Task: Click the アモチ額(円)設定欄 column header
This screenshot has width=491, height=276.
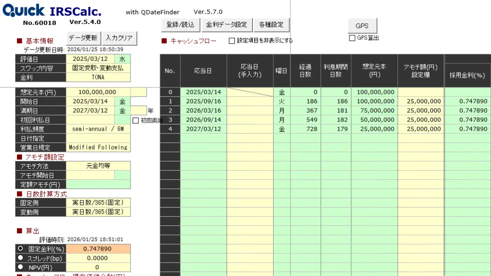Action: pos(421,71)
